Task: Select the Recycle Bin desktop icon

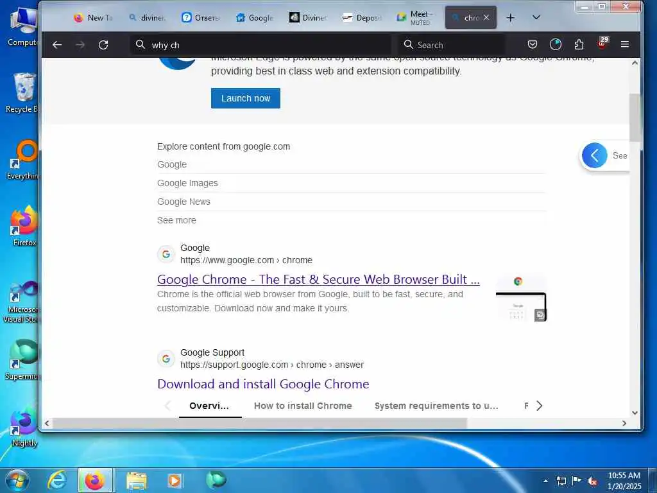Action: (x=23, y=92)
